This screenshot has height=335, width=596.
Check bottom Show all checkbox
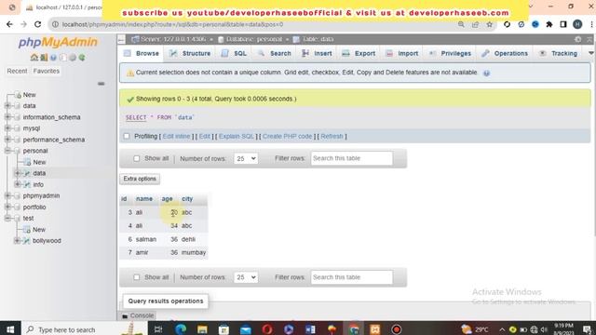[137, 277]
